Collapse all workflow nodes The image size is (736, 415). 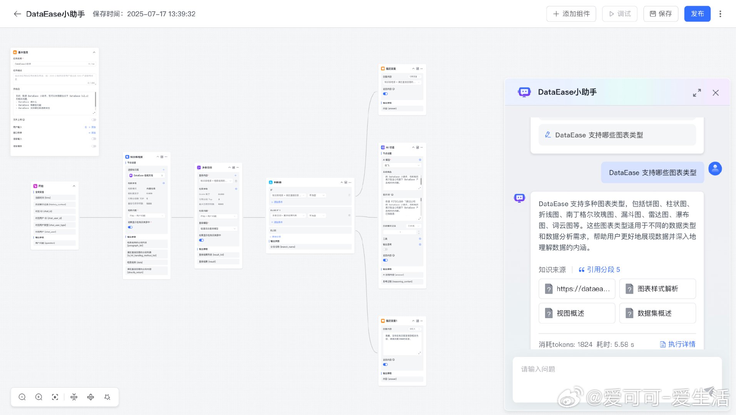tap(74, 397)
